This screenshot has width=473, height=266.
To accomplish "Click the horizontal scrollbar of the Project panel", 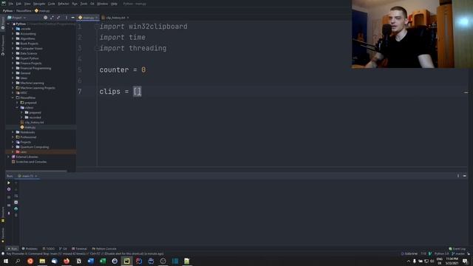I will pyautogui.click(x=36, y=171).
